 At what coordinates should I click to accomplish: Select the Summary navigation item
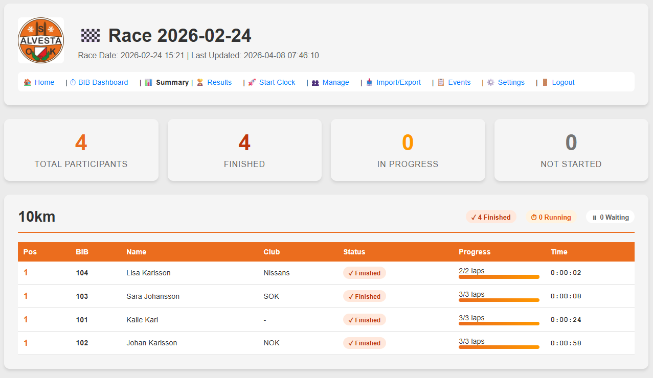click(172, 82)
